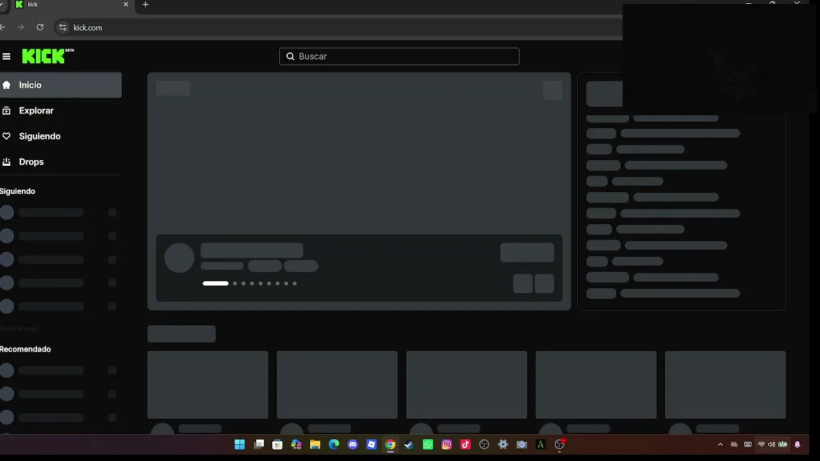Open the Camera app from the taskbar
The image size is (820, 461).
pyautogui.click(x=521, y=444)
